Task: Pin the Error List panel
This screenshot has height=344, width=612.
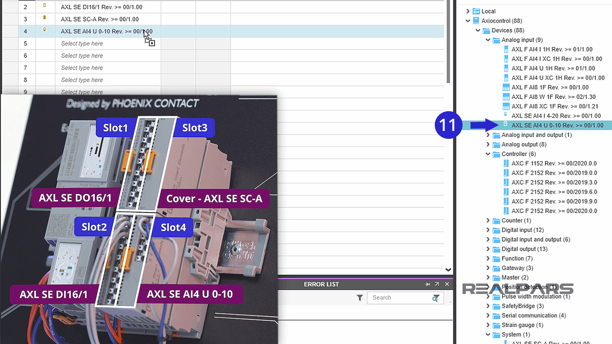Action: [x=427, y=284]
